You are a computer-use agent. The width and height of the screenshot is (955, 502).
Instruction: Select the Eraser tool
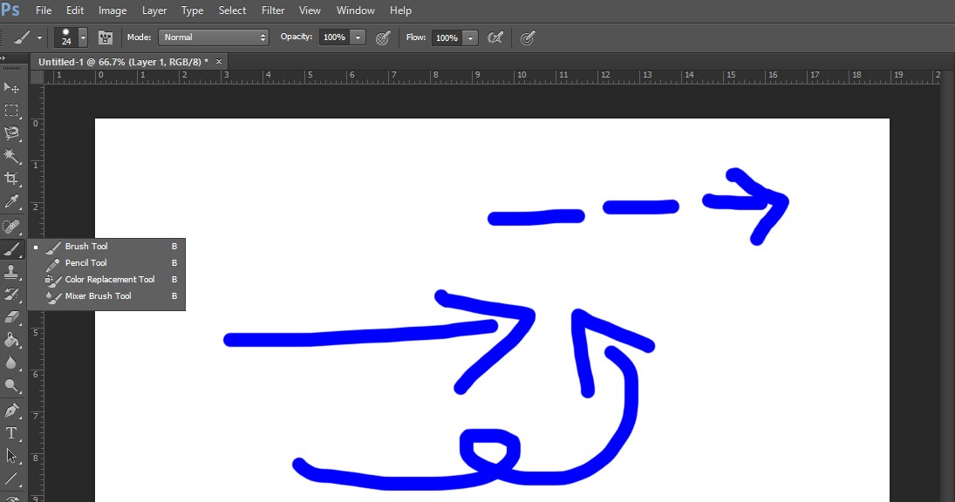[11, 317]
